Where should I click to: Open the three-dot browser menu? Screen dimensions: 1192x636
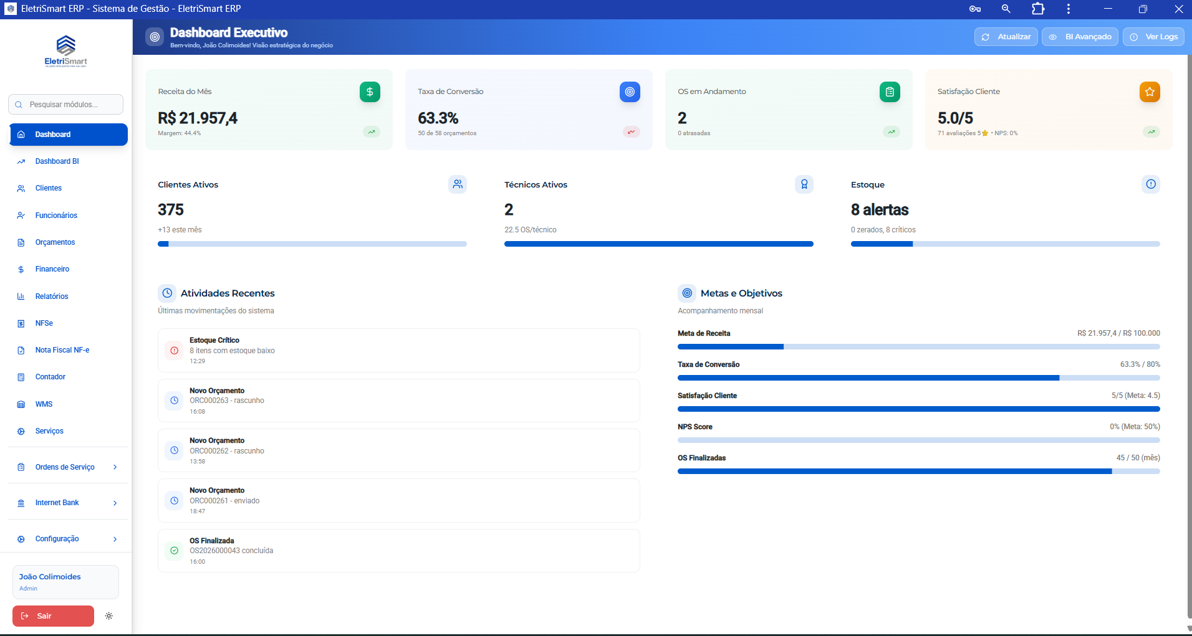tap(1069, 9)
